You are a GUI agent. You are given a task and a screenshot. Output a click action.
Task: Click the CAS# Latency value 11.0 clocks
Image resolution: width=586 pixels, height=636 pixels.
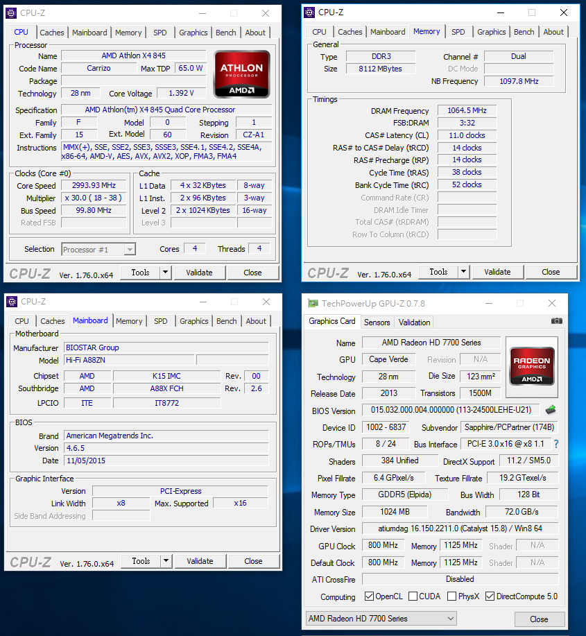click(x=467, y=135)
